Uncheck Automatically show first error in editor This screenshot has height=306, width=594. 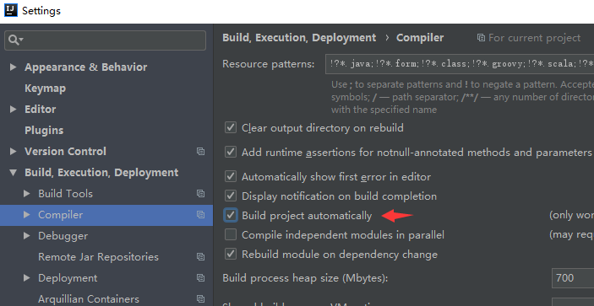pos(231,176)
